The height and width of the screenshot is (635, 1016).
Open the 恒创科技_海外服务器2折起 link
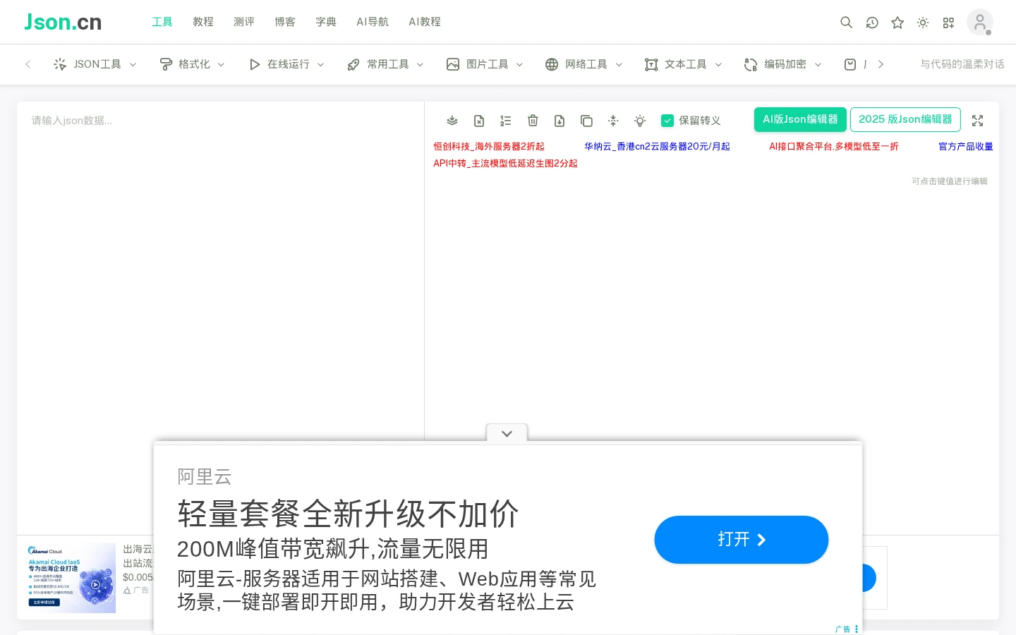coord(489,146)
